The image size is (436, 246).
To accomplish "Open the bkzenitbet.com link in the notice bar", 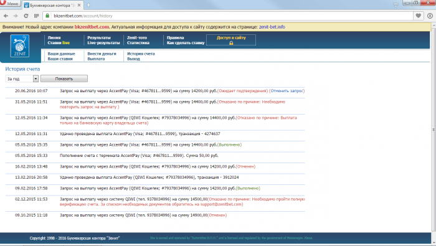I will point(92,27).
